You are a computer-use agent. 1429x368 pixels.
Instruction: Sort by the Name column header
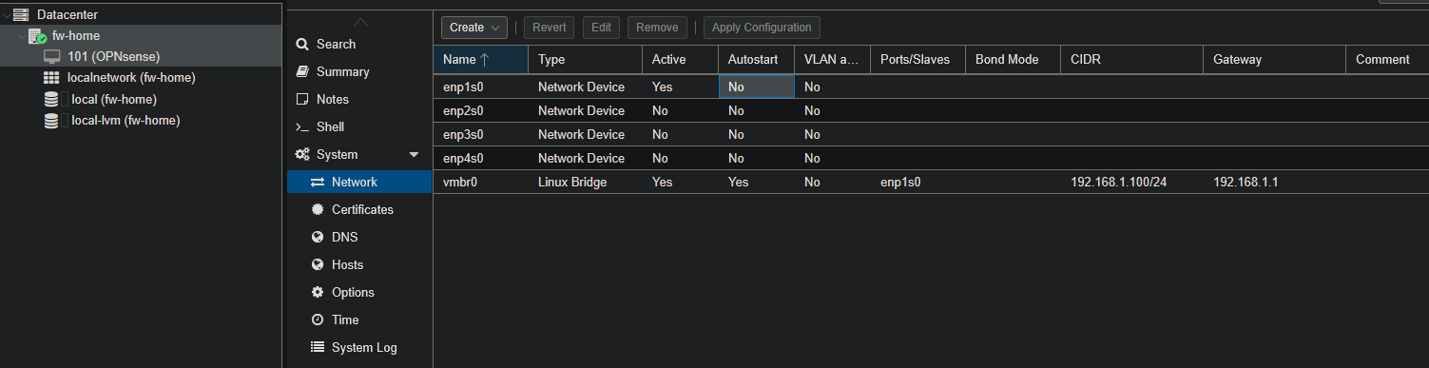[x=480, y=59]
